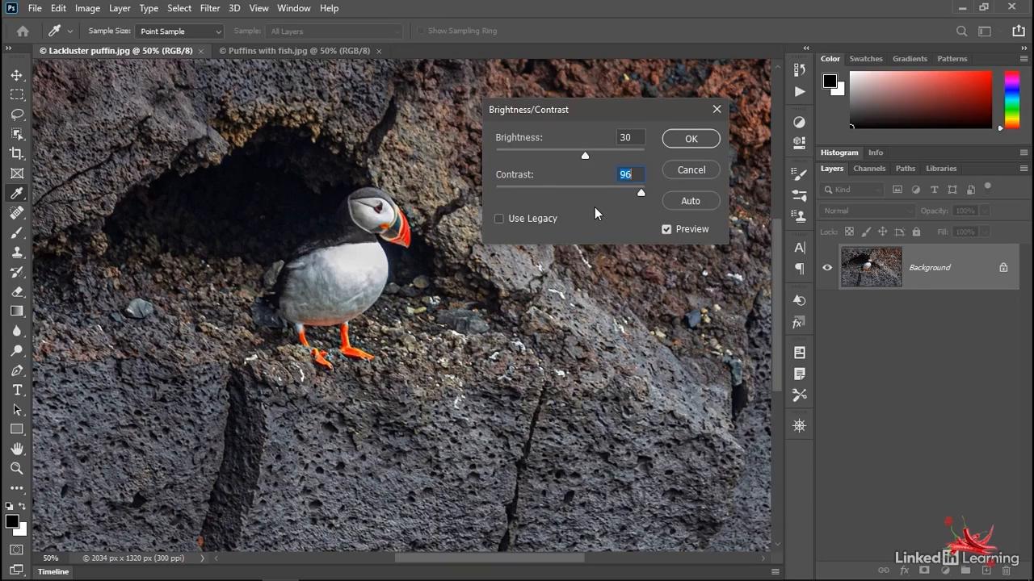The height and width of the screenshot is (581, 1034).
Task: Open the Filter menu
Action: point(209,8)
